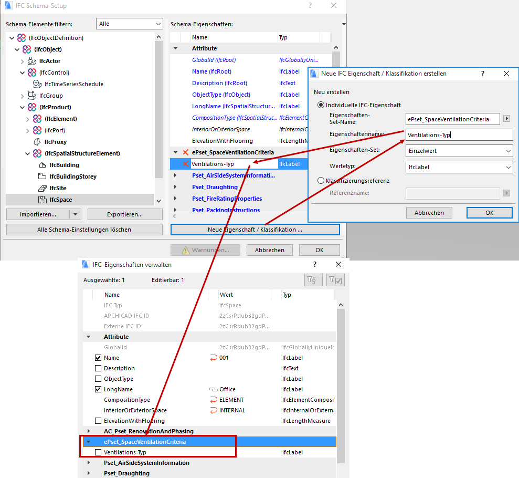Expand Pset_AirSideSystemInformation in IFC-Eigenschaften verwalten

click(88, 463)
